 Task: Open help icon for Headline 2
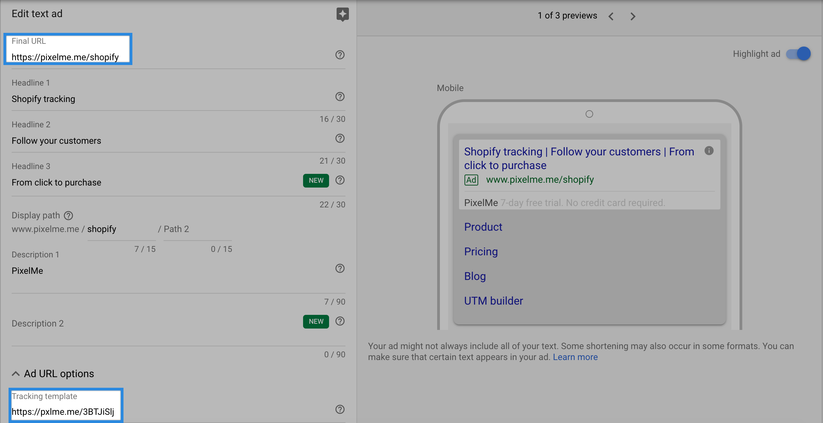[340, 138]
